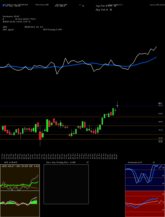The width and height of the screenshot is (165, 217).
Task: Click the blue SMA line's right end
Action: click(x=156, y=57)
